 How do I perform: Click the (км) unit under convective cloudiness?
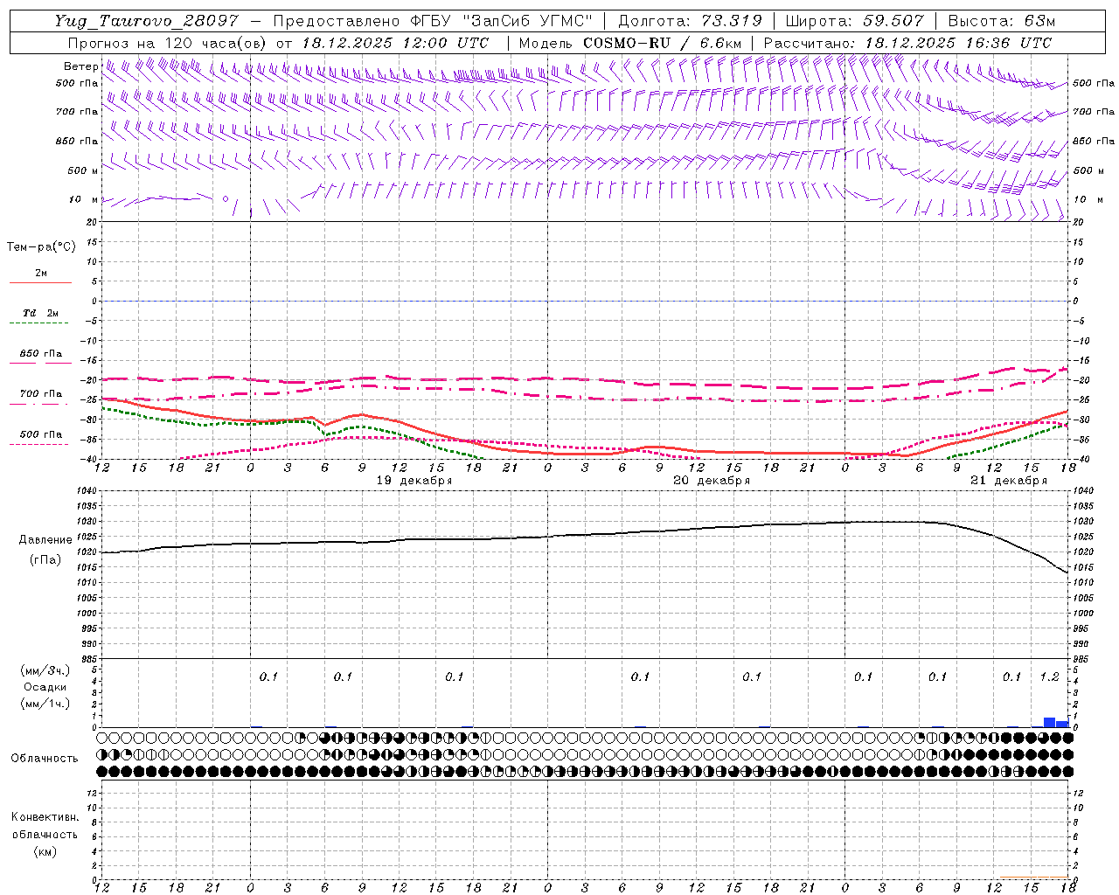tap(45, 851)
